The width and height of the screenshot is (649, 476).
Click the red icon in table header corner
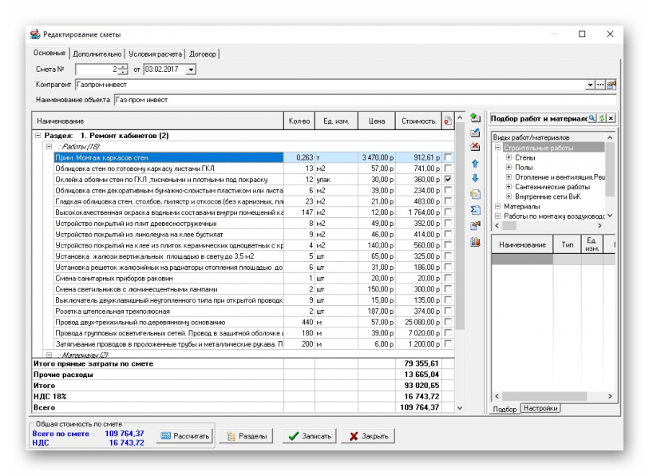(447, 121)
